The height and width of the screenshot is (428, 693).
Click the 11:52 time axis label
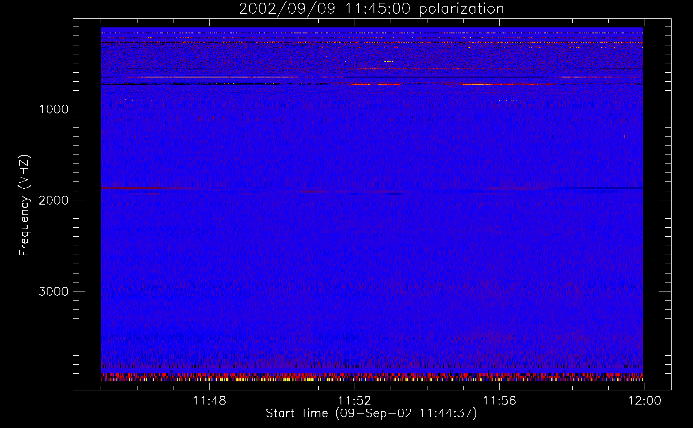354,401
